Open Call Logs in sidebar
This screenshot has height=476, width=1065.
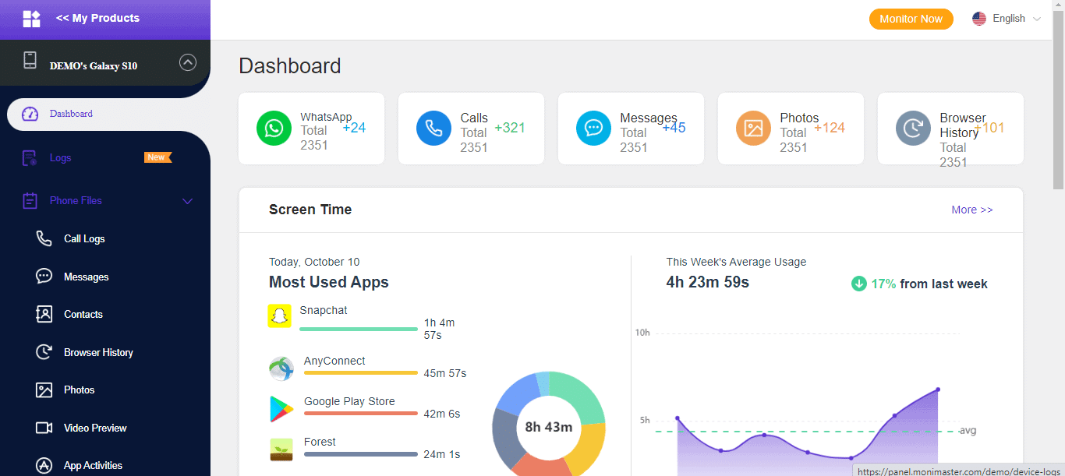coord(84,239)
